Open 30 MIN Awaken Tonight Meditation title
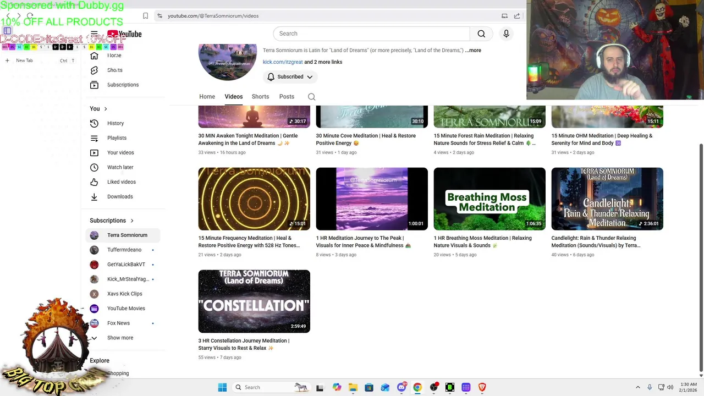The image size is (704, 396). pos(248,139)
